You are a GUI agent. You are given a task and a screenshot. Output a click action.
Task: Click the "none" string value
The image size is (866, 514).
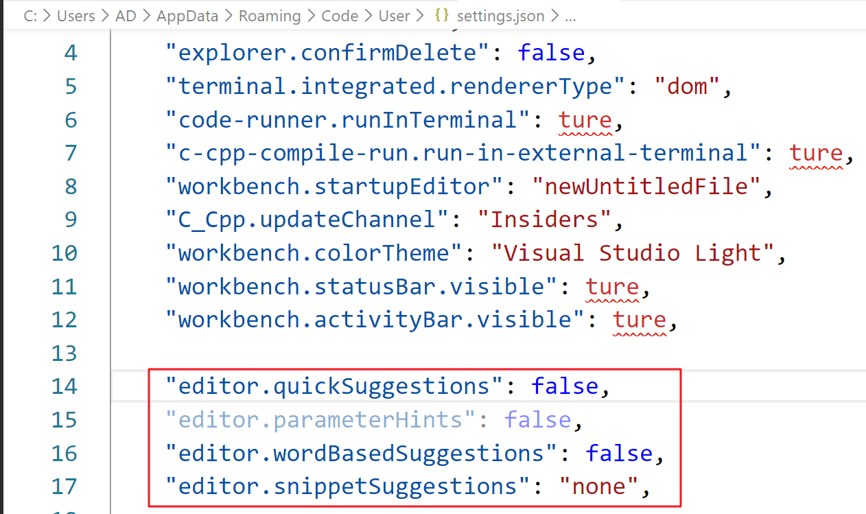click(599, 487)
